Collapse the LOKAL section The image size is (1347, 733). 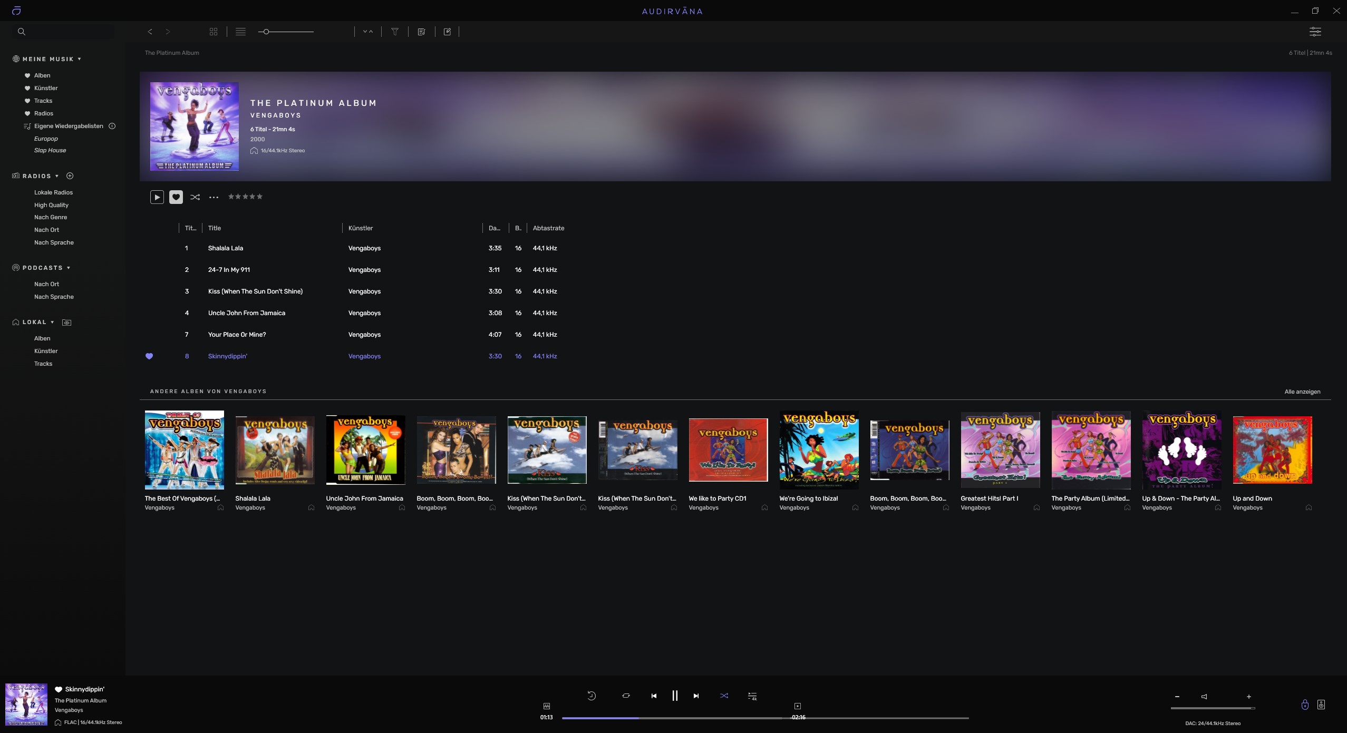coord(52,322)
